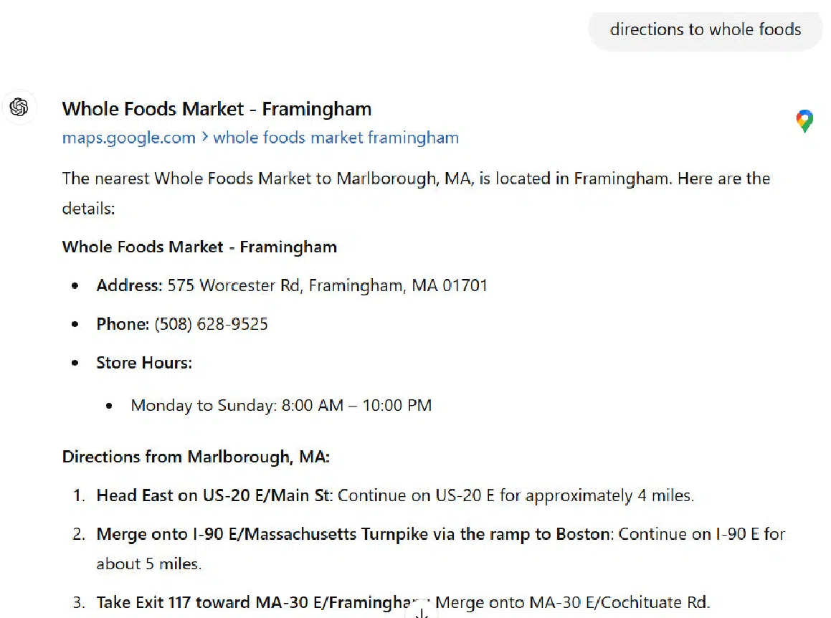Click the phone number (508) 628-9525
Screen dimensions: 831x618
[211, 324]
